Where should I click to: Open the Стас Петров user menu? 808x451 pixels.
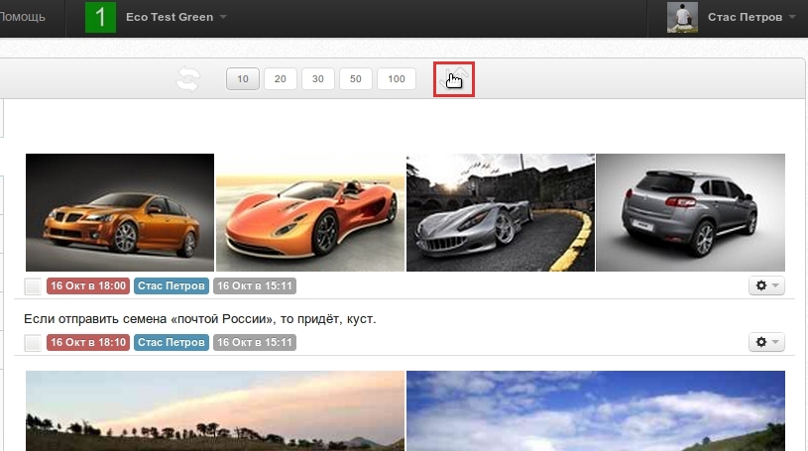(750, 17)
